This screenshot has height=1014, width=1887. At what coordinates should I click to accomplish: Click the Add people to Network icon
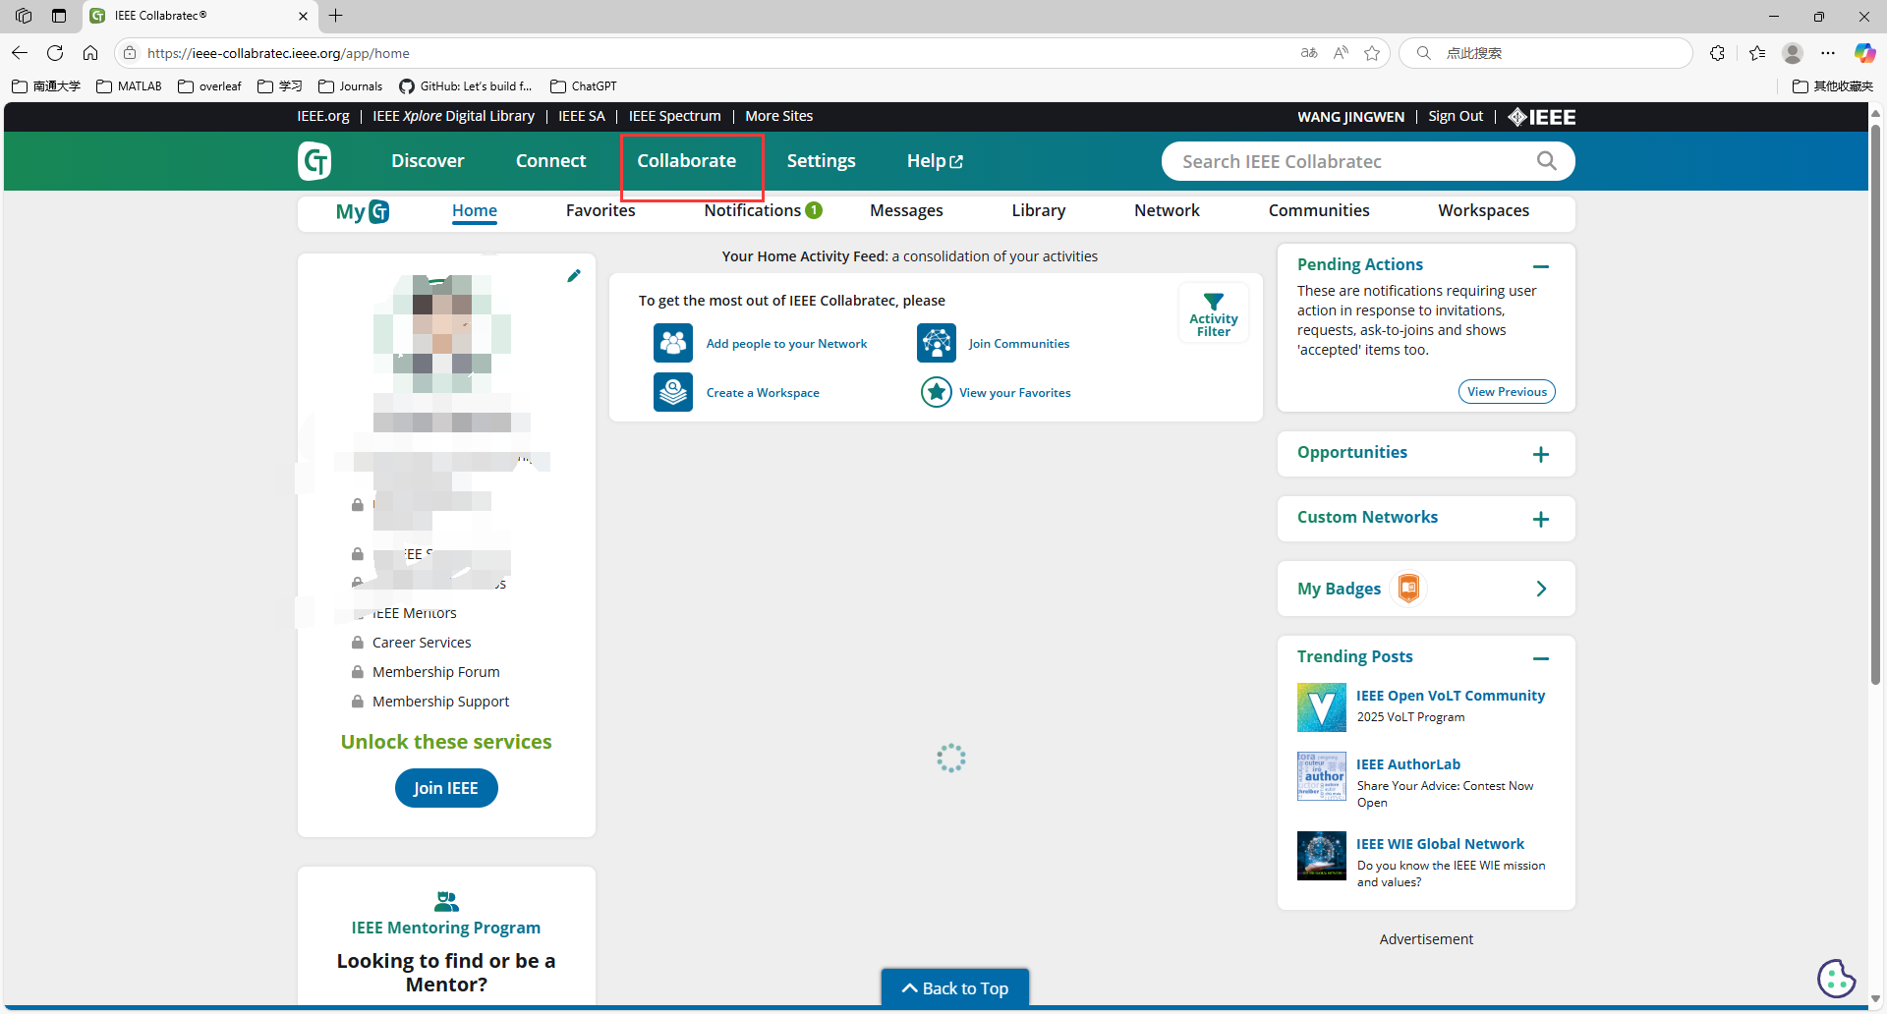point(673,344)
